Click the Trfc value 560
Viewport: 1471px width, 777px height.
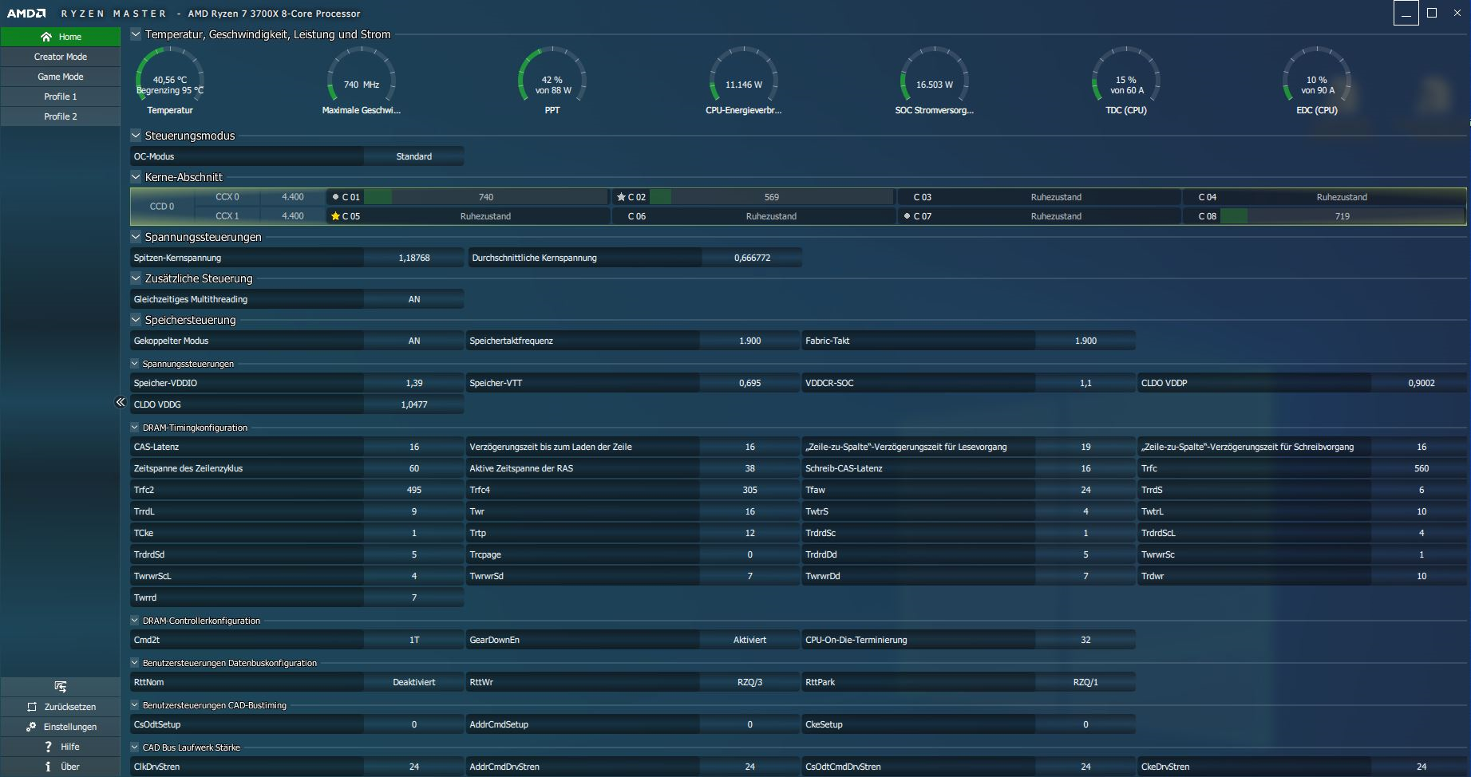(x=1422, y=468)
